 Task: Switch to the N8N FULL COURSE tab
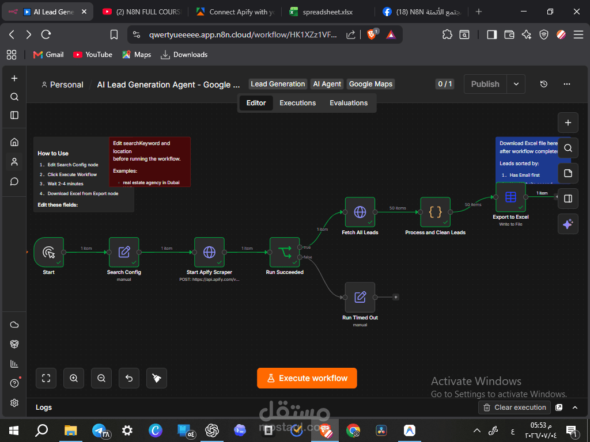[x=142, y=12]
